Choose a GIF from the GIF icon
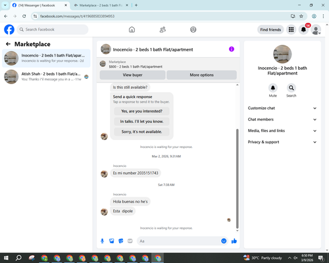The height and width of the screenshot is (263, 329). pyautogui.click(x=130, y=241)
